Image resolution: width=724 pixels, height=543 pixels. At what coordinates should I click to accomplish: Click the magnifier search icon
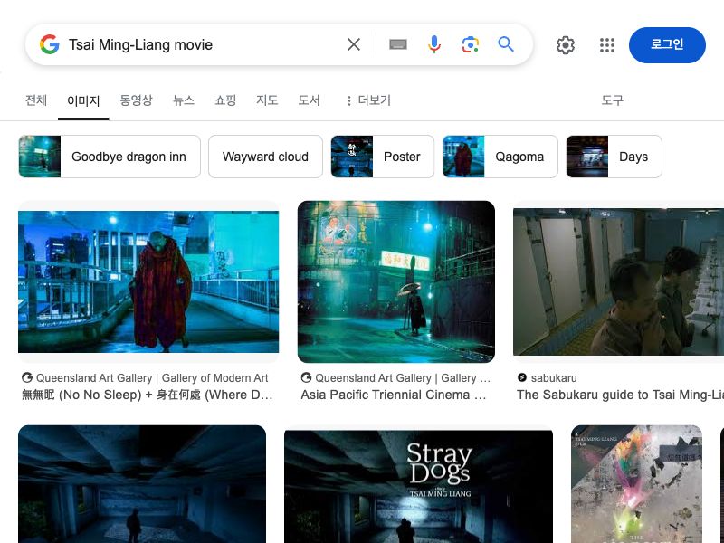point(506,44)
